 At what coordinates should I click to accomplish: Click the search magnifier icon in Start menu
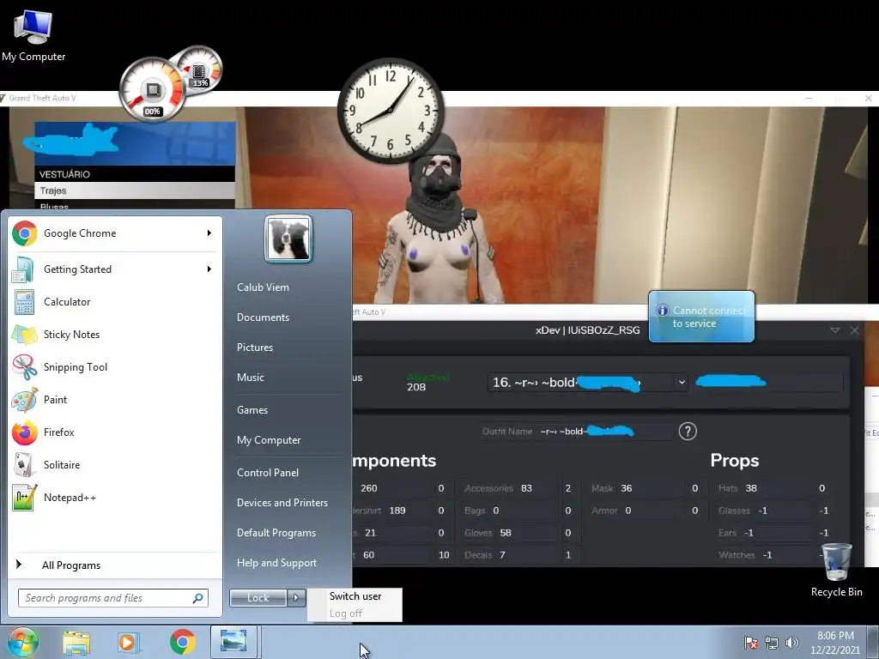click(198, 598)
